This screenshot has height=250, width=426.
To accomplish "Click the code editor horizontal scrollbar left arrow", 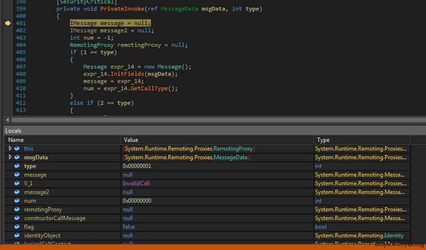I will tap(7, 119).
